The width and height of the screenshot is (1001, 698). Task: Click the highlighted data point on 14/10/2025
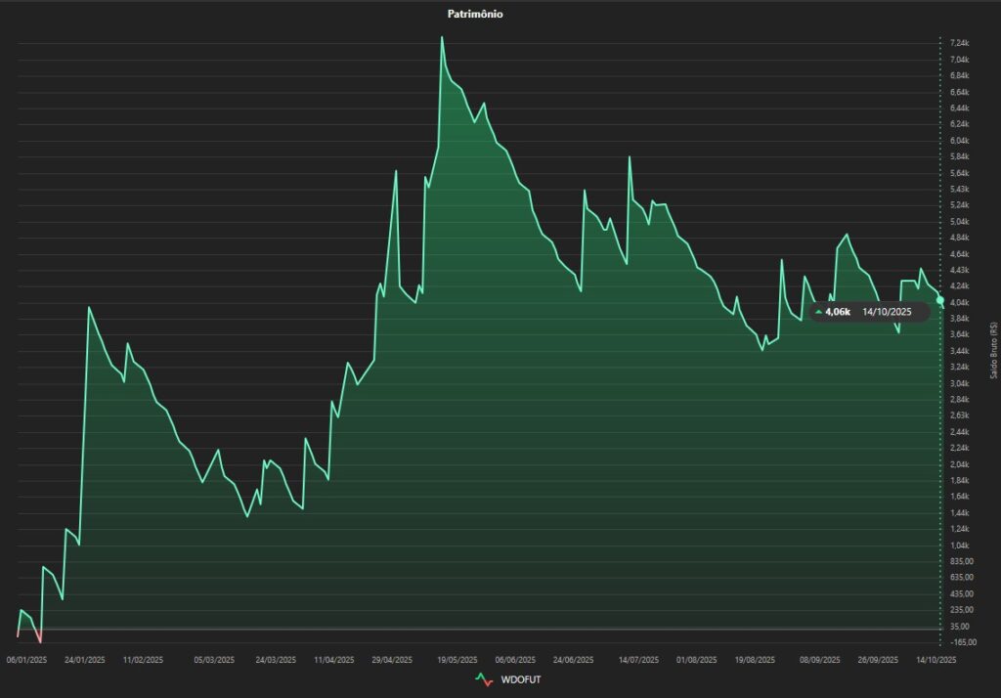[940, 300]
